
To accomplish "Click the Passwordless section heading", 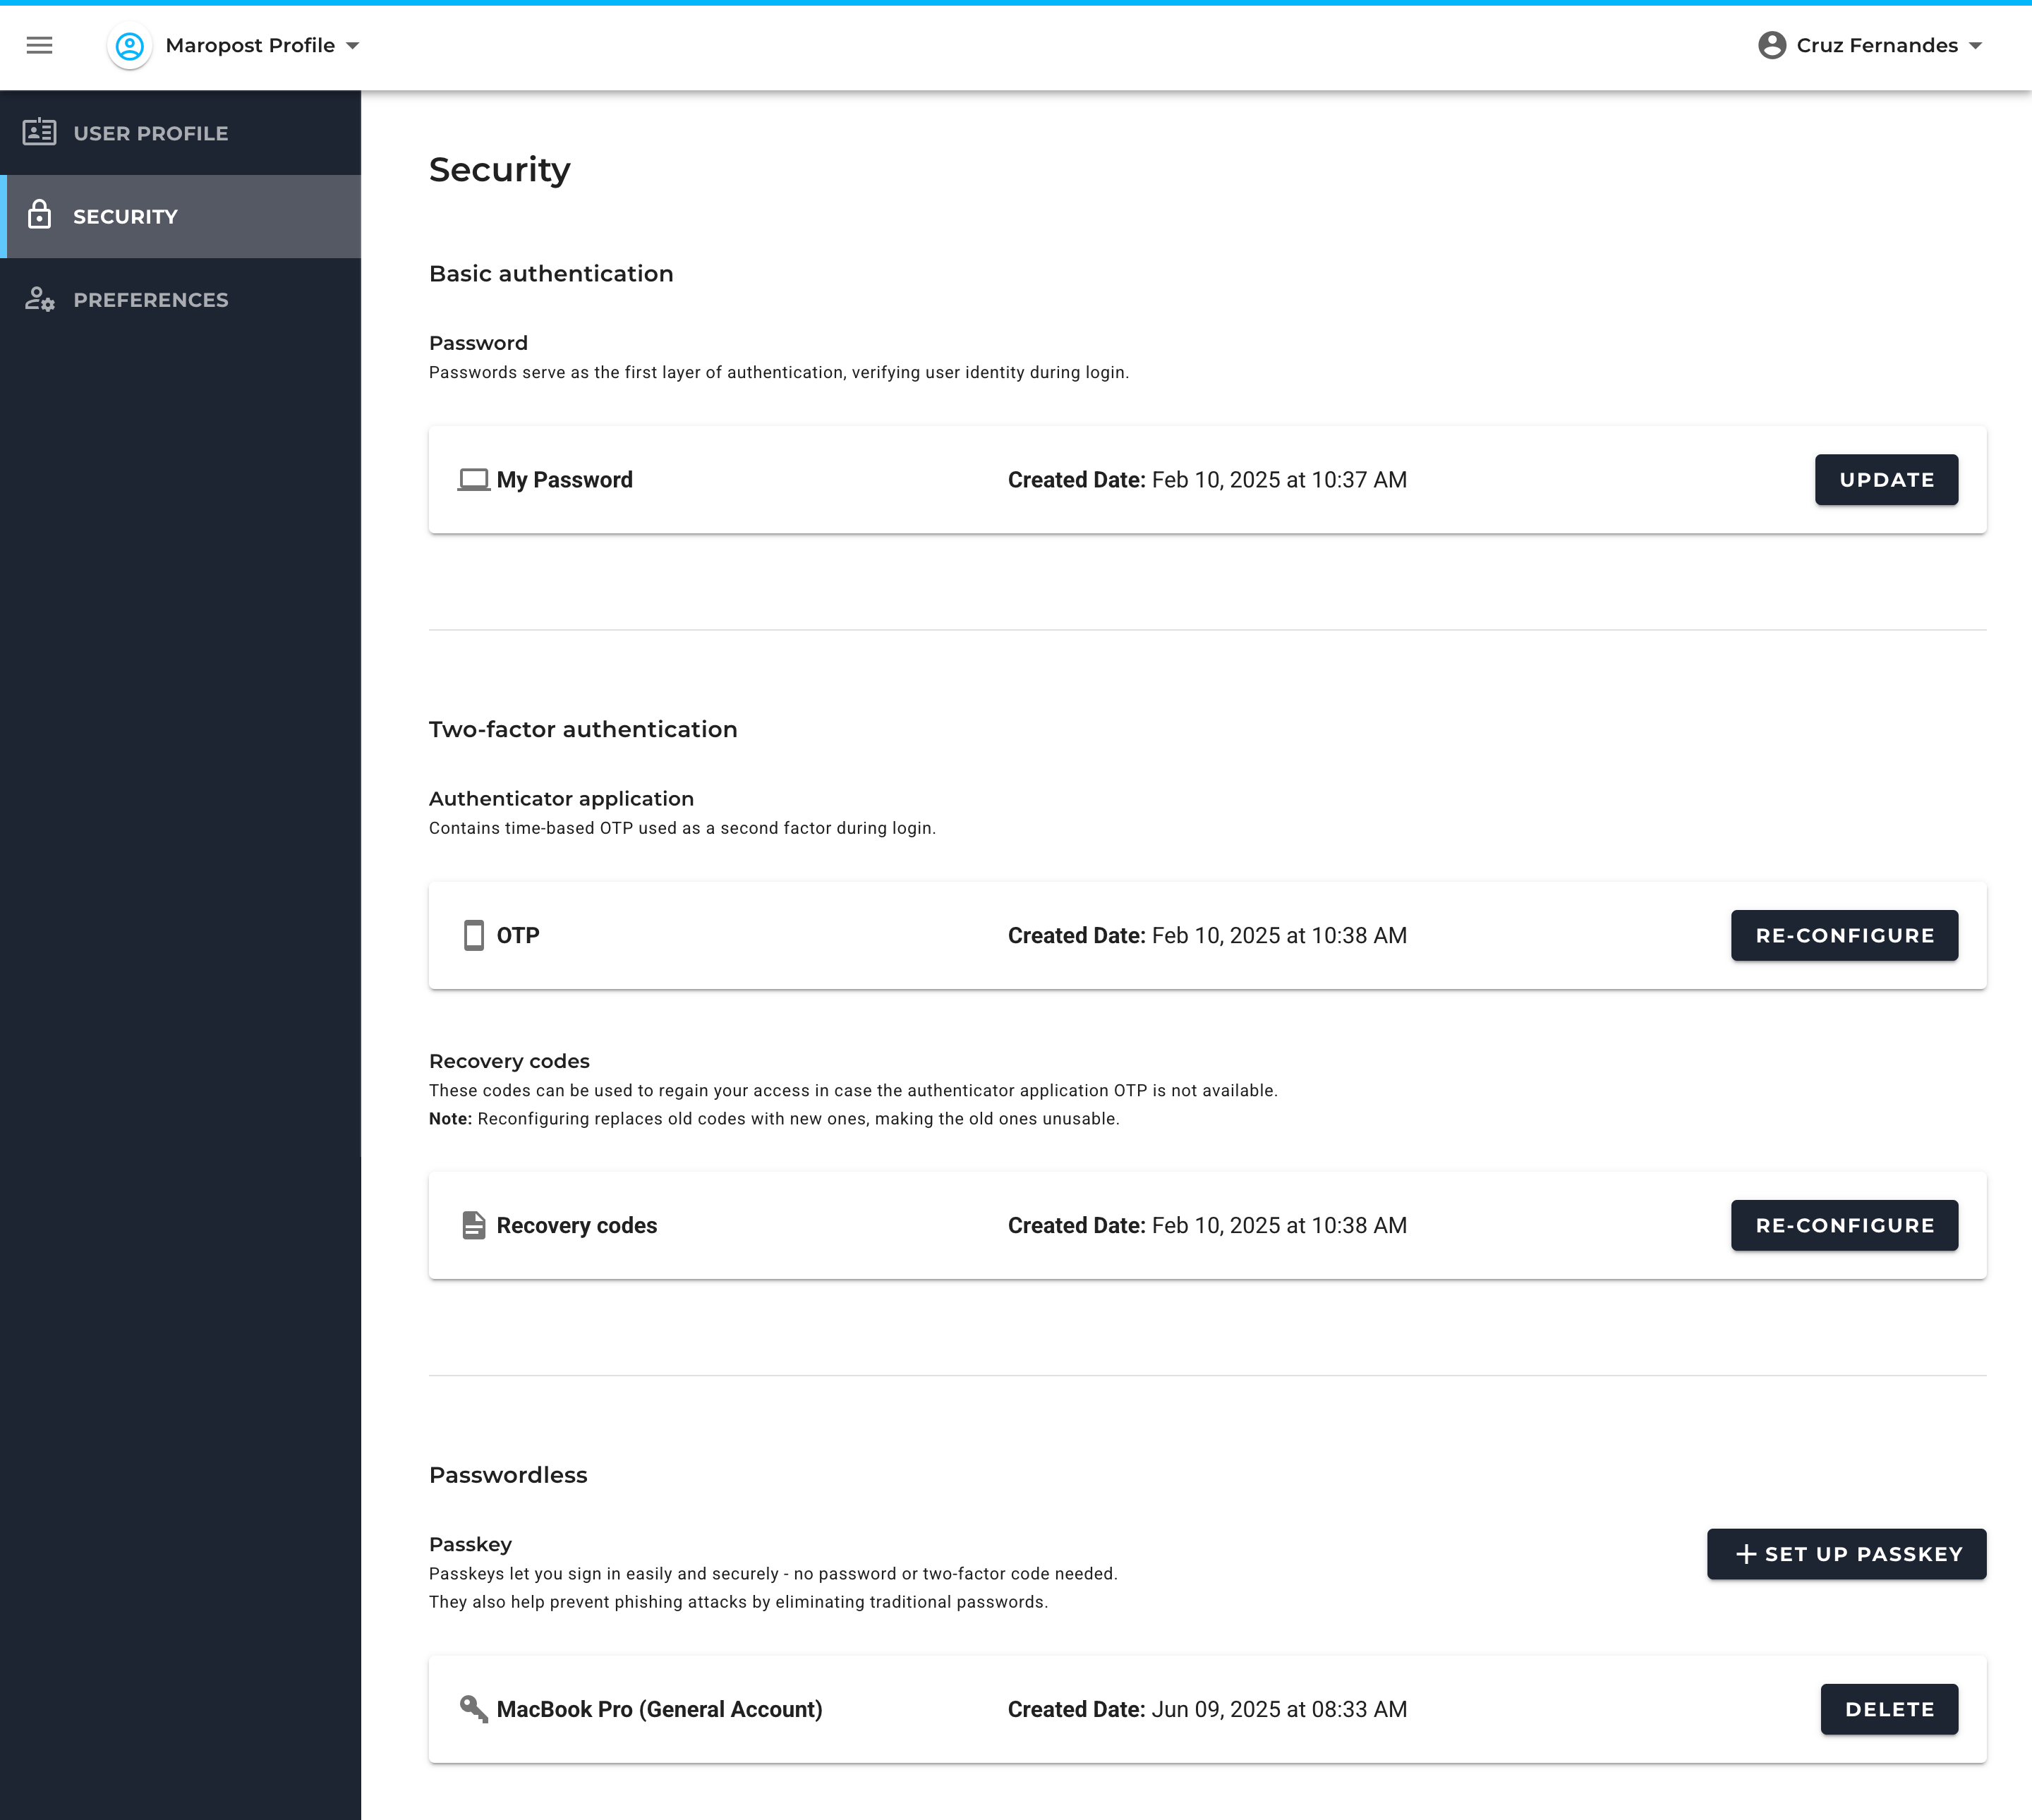I will point(508,1475).
